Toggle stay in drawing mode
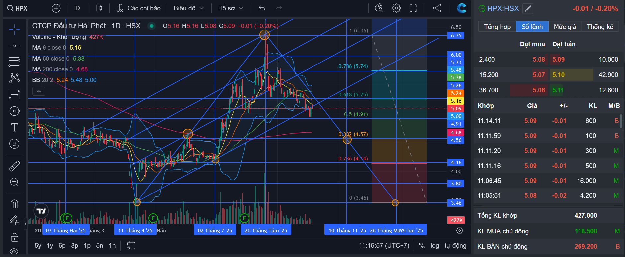 coord(14,220)
